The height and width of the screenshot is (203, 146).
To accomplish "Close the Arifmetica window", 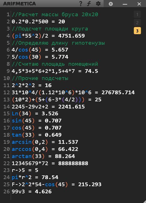I will (x=139, y=4).
